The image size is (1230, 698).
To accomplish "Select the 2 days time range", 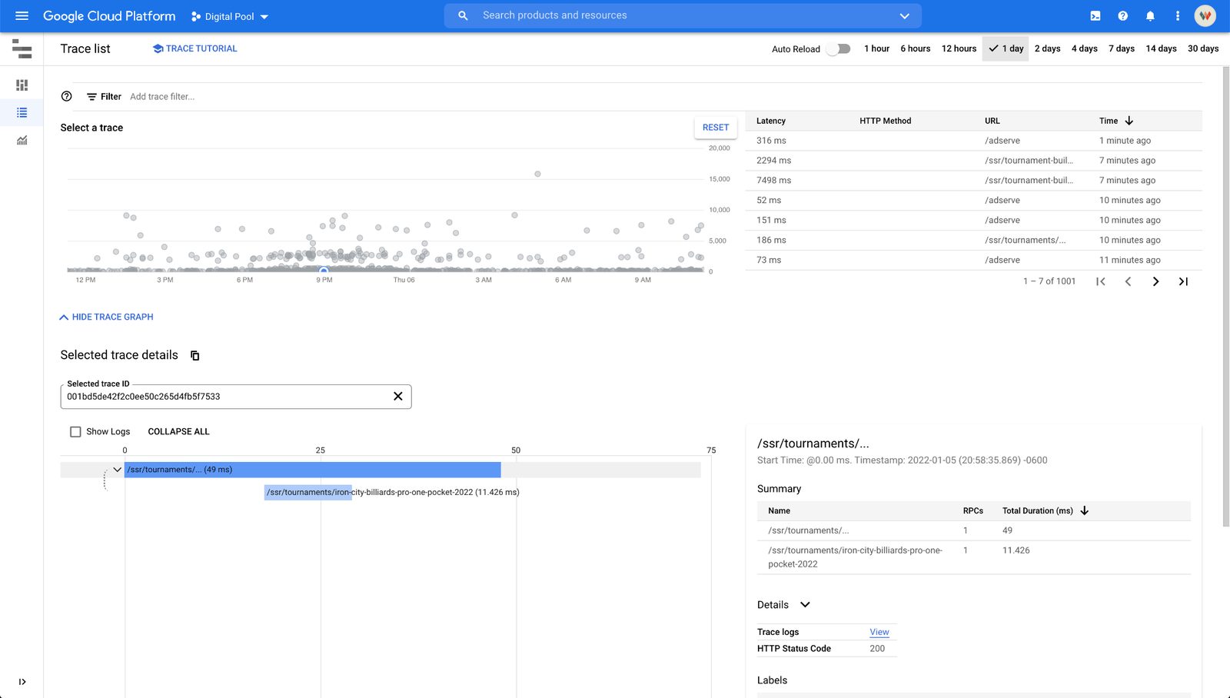I will point(1047,48).
